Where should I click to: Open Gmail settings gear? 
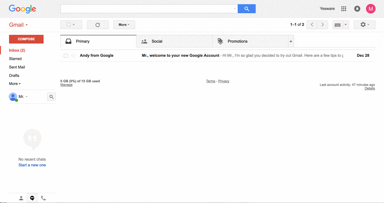[x=362, y=25]
